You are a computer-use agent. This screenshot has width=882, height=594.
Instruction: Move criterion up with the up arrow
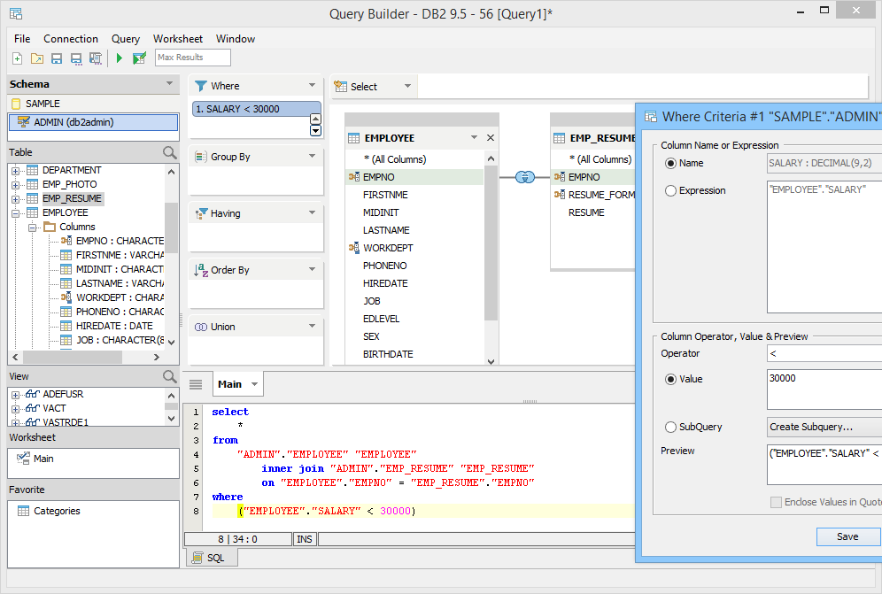[315, 120]
